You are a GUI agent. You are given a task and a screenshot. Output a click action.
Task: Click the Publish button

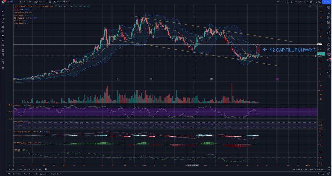[x=327, y=2]
